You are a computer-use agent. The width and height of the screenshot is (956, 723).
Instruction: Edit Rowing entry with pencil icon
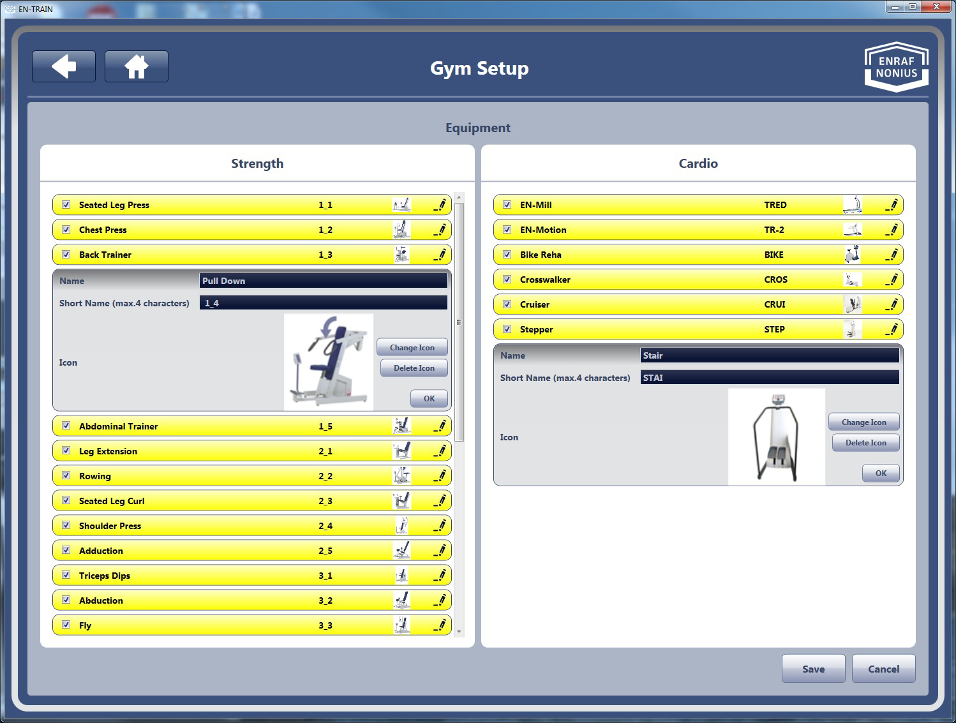(x=440, y=476)
